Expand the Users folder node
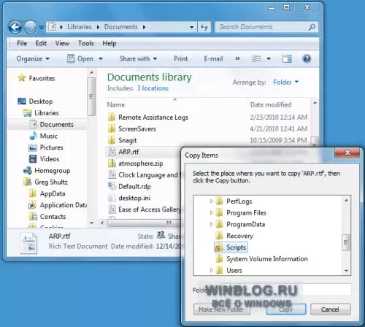Viewport: 365px width, 327px height. (x=211, y=270)
